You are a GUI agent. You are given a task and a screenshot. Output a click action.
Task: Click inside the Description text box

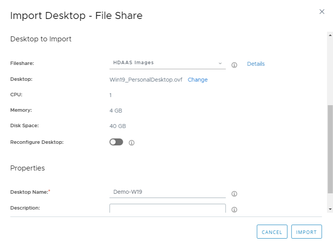click(x=167, y=209)
